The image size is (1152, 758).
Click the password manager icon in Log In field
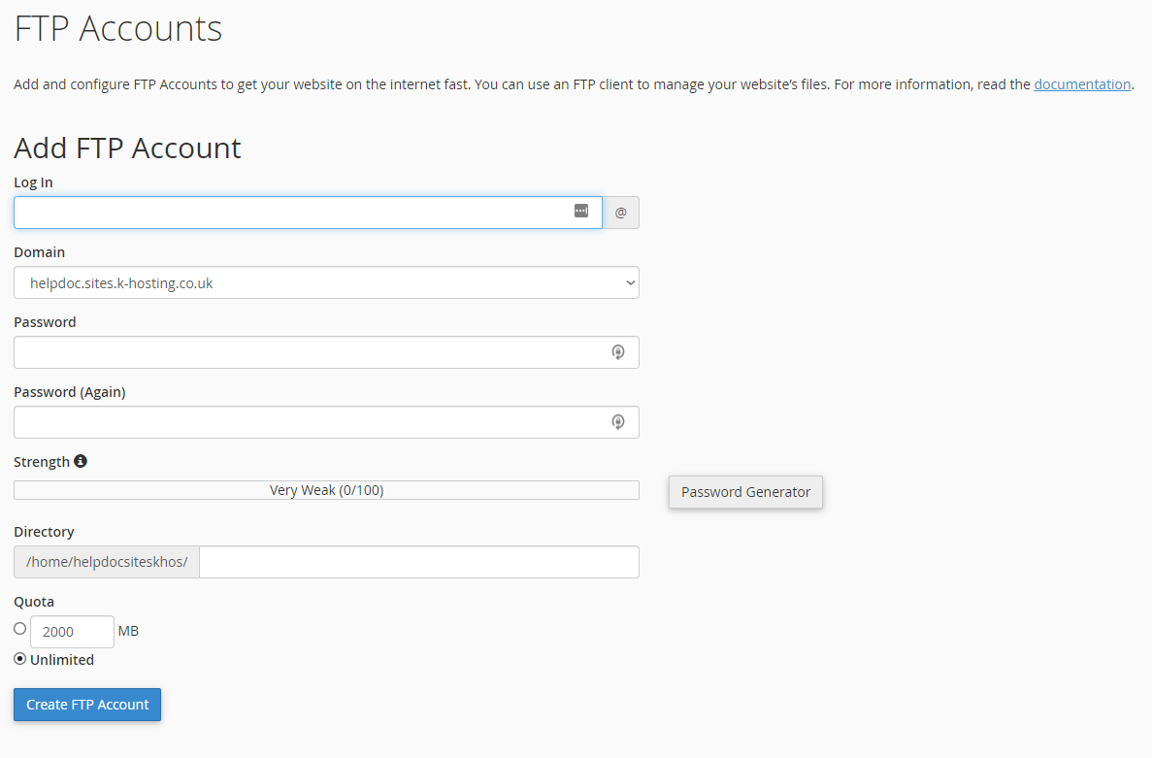(581, 211)
